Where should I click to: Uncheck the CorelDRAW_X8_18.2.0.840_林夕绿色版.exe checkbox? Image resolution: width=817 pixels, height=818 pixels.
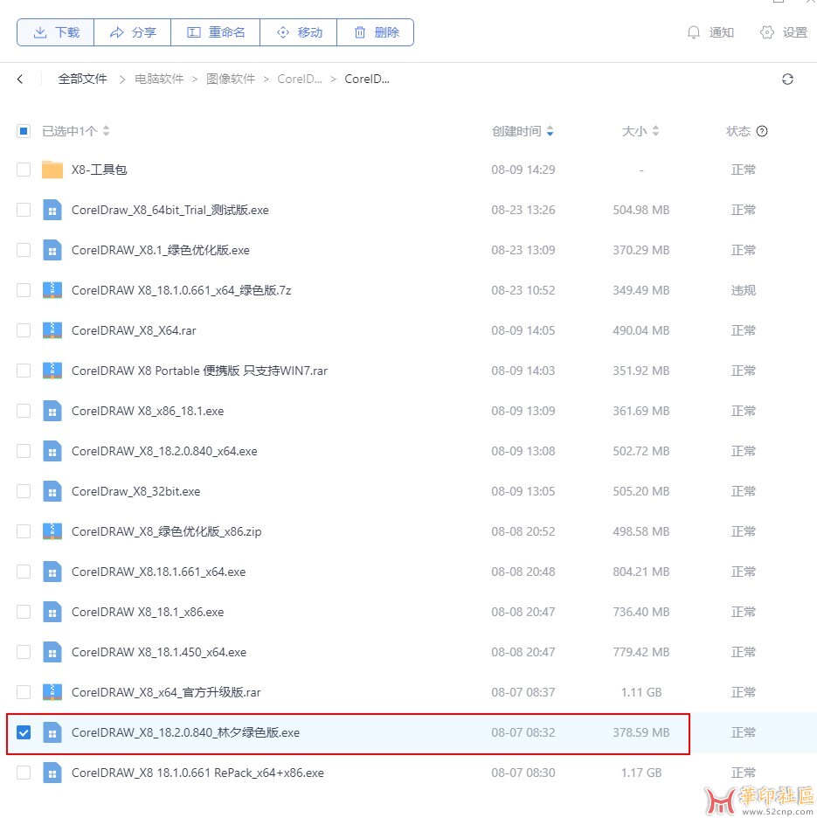24,732
